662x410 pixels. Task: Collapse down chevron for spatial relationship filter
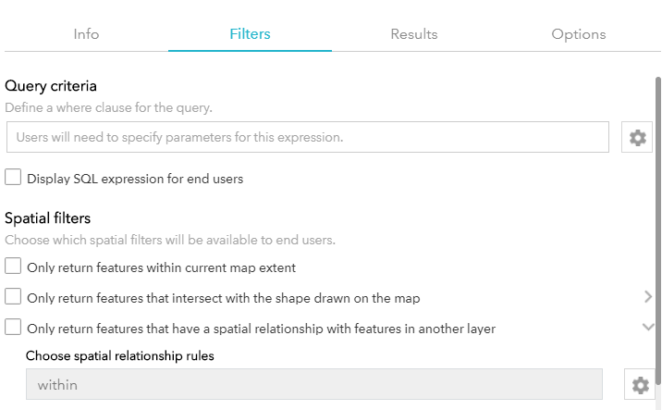click(x=648, y=327)
